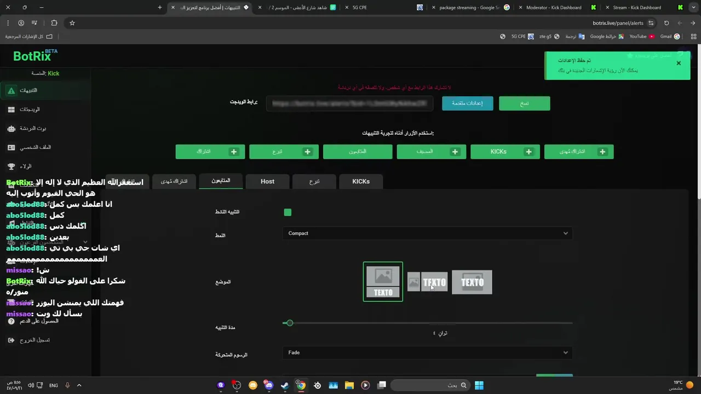
Task: Test the KICKs alert button
Action: click(505, 152)
